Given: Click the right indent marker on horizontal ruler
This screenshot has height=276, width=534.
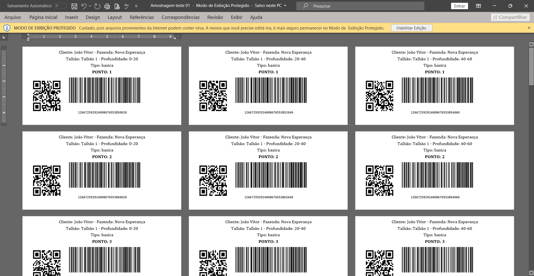Looking at the screenshot, I should 175,38.
